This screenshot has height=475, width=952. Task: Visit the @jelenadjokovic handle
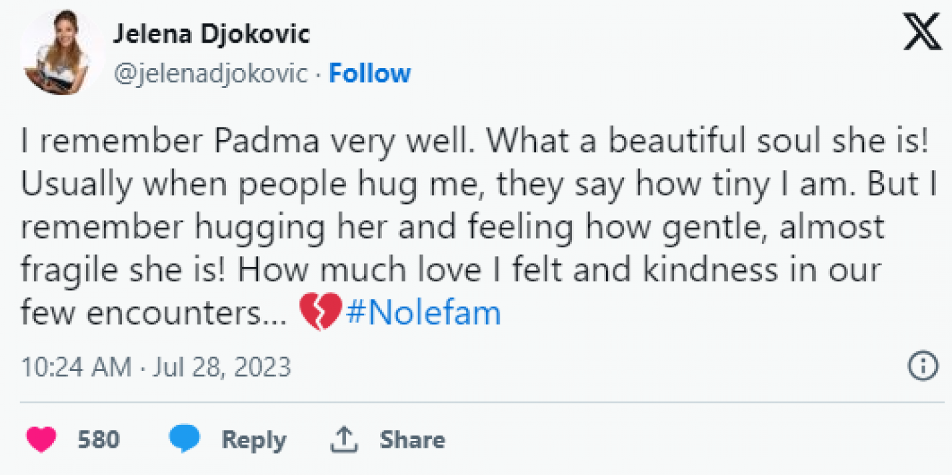click(210, 74)
